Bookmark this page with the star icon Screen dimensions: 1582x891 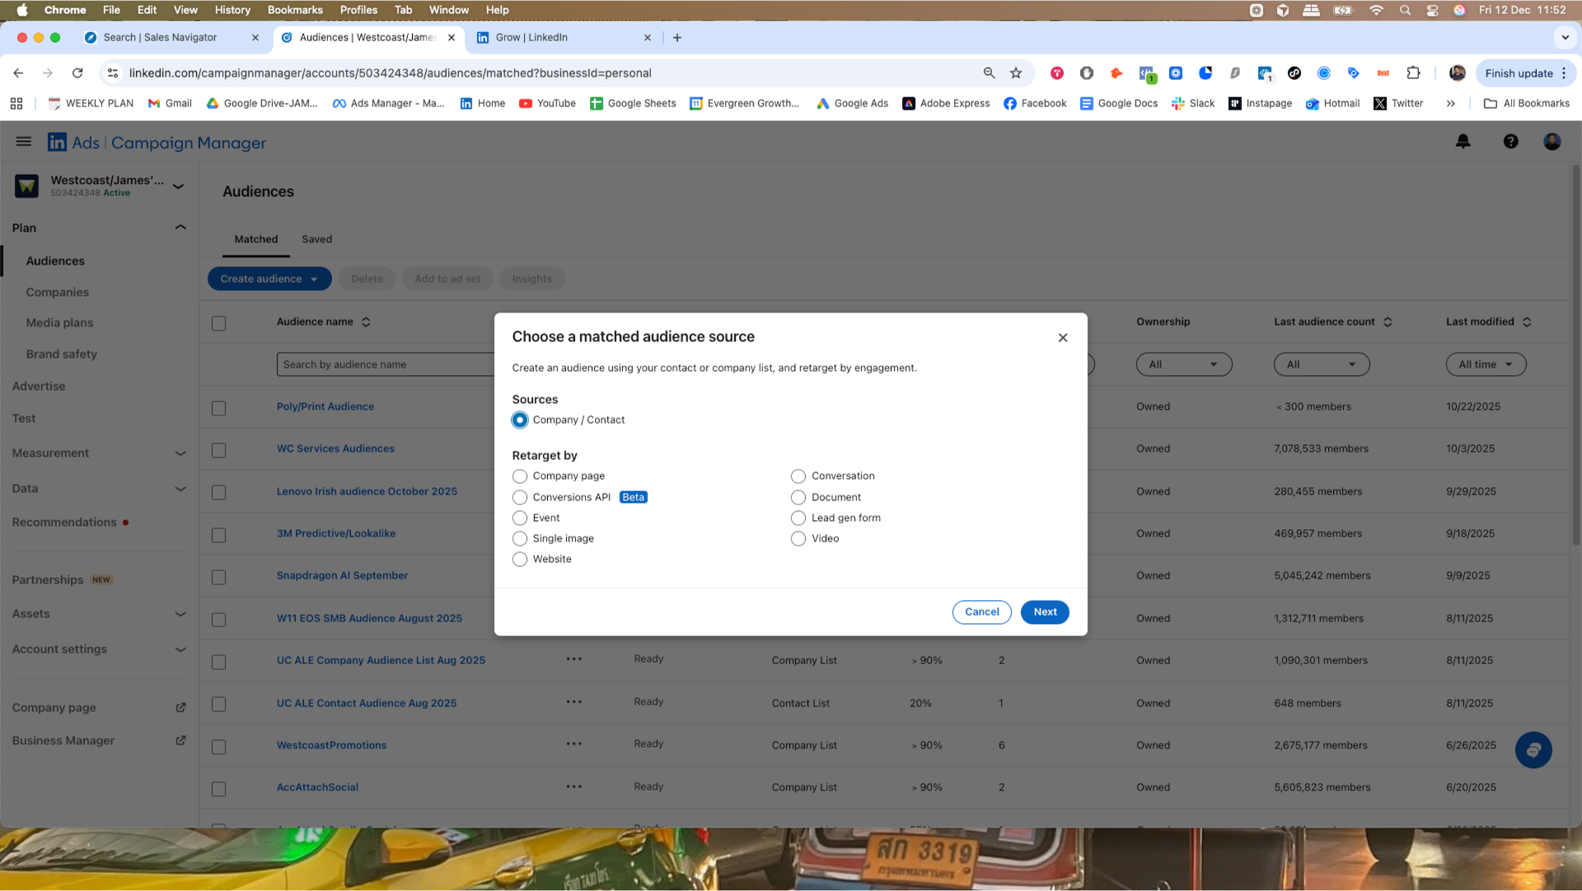click(x=1016, y=73)
